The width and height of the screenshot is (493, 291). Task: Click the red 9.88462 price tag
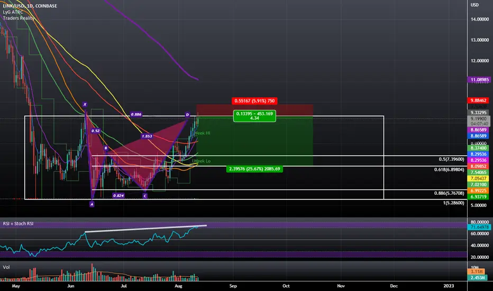478,101
